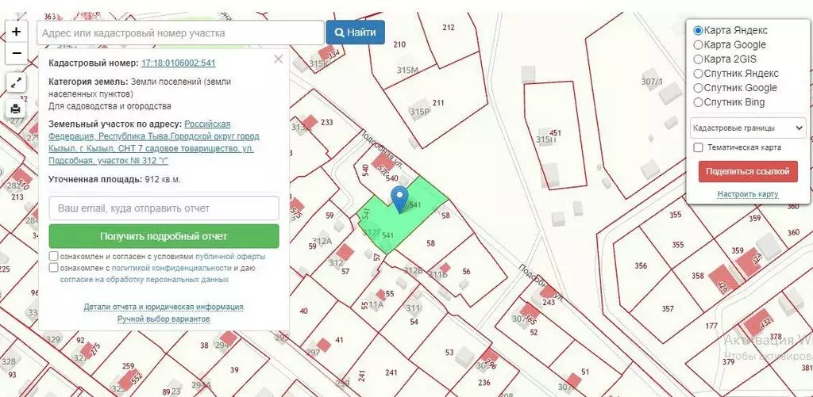Enable the Тематическая карта checkbox

pyautogui.click(x=699, y=148)
